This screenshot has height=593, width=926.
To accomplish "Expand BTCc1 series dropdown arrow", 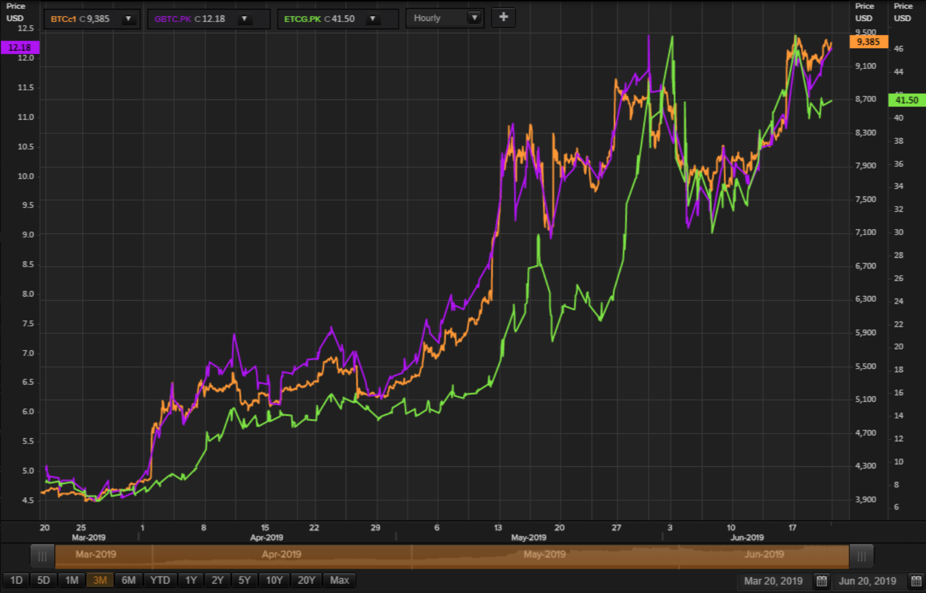I will point(128,19).
